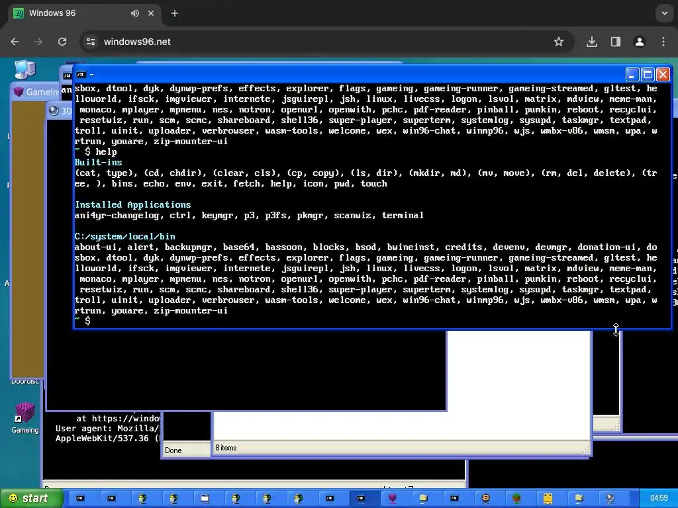The image size is (678, 508).
Task: Click the 'Done' status bar text
Action: tap(173, 450)
